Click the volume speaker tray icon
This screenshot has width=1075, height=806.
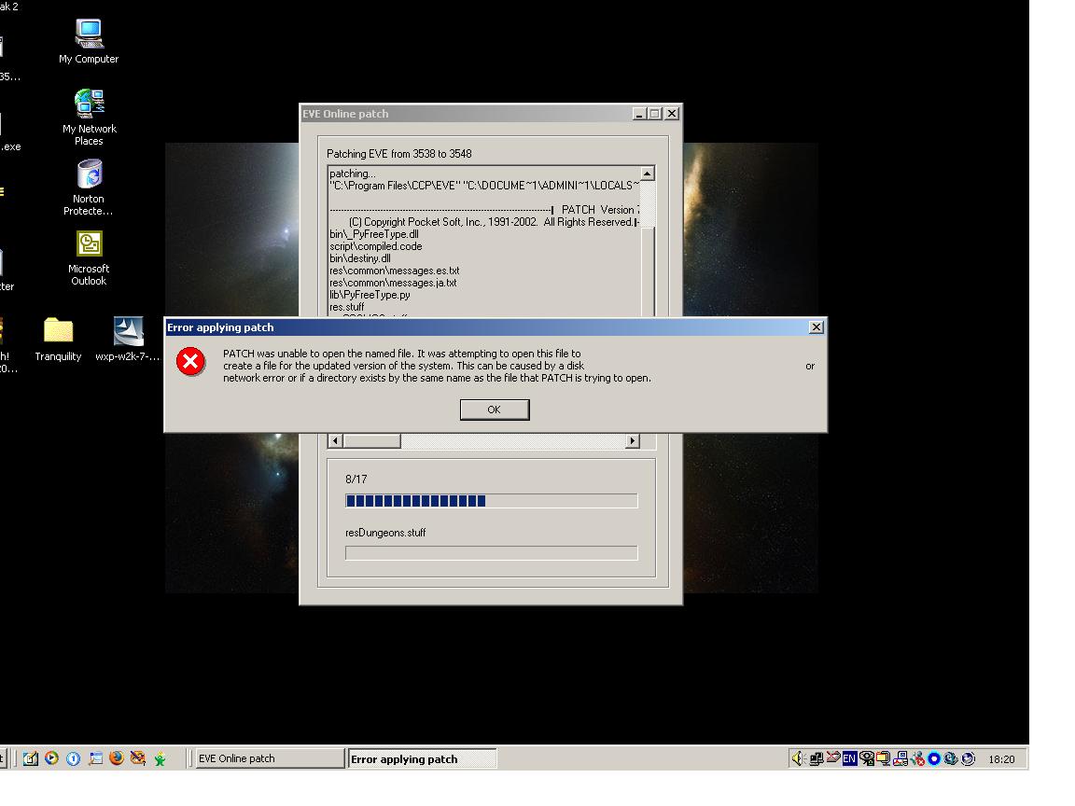[797, 758]
